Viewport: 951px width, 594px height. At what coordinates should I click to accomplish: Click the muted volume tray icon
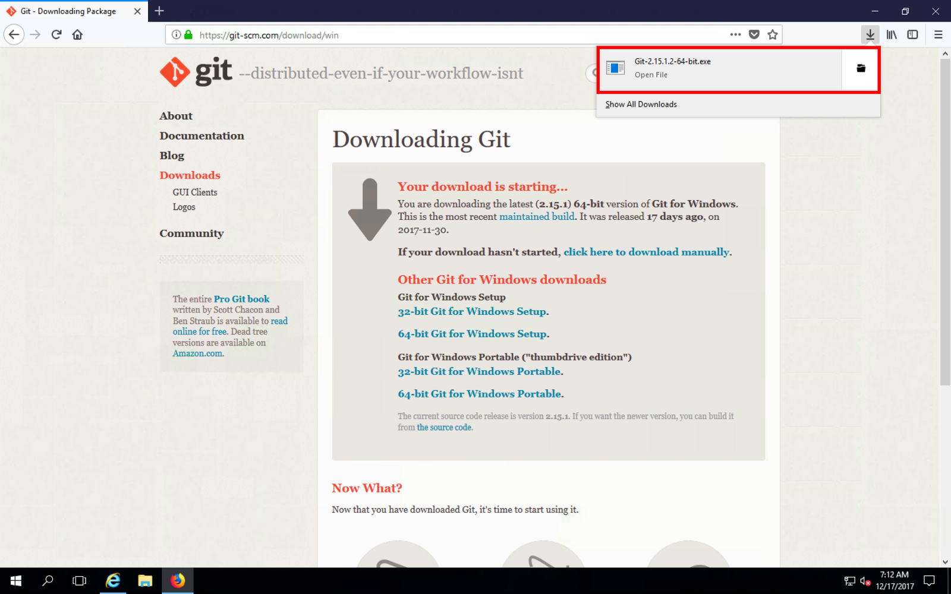[x=865, y=581]
